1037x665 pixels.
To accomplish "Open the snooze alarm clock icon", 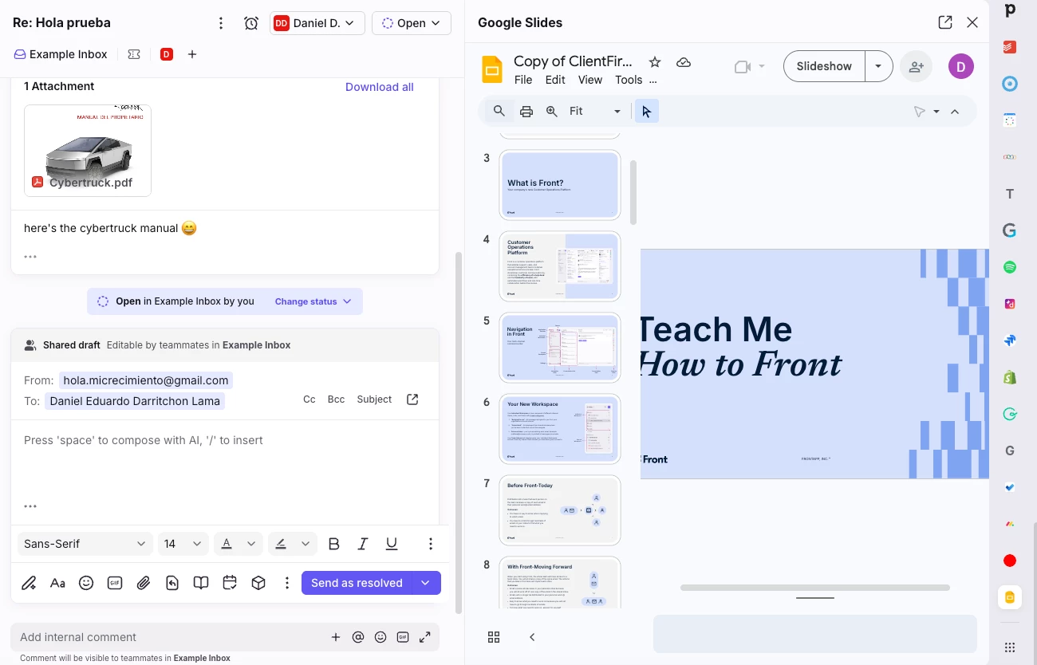I will tap(251, 23).
